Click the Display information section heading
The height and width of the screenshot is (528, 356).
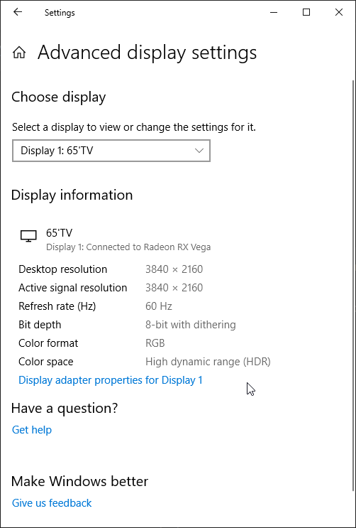pos(72,195)
